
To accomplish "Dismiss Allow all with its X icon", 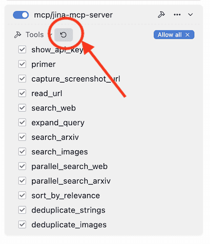I will pyautogui.click(x=187, y=35).
